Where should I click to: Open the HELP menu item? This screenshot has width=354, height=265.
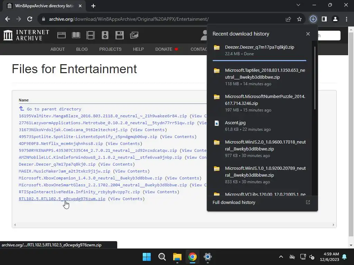pos(138,49)
